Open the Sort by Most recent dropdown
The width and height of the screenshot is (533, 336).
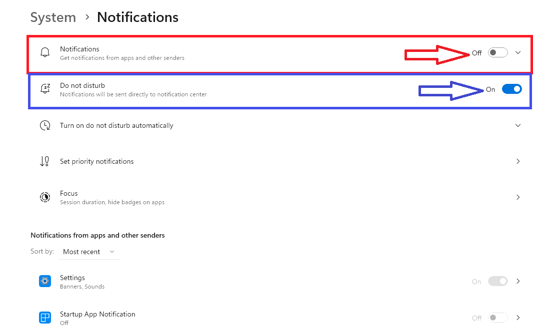89,252
